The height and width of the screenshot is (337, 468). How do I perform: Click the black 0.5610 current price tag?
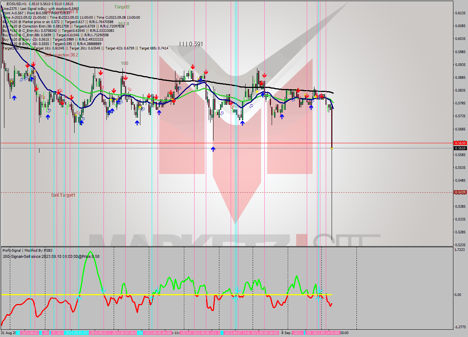coord(460,148)
